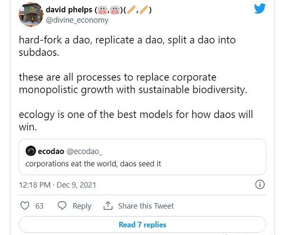Click the reply speech bubble icon
Screen dimensions: 284x235
(62, 206)
